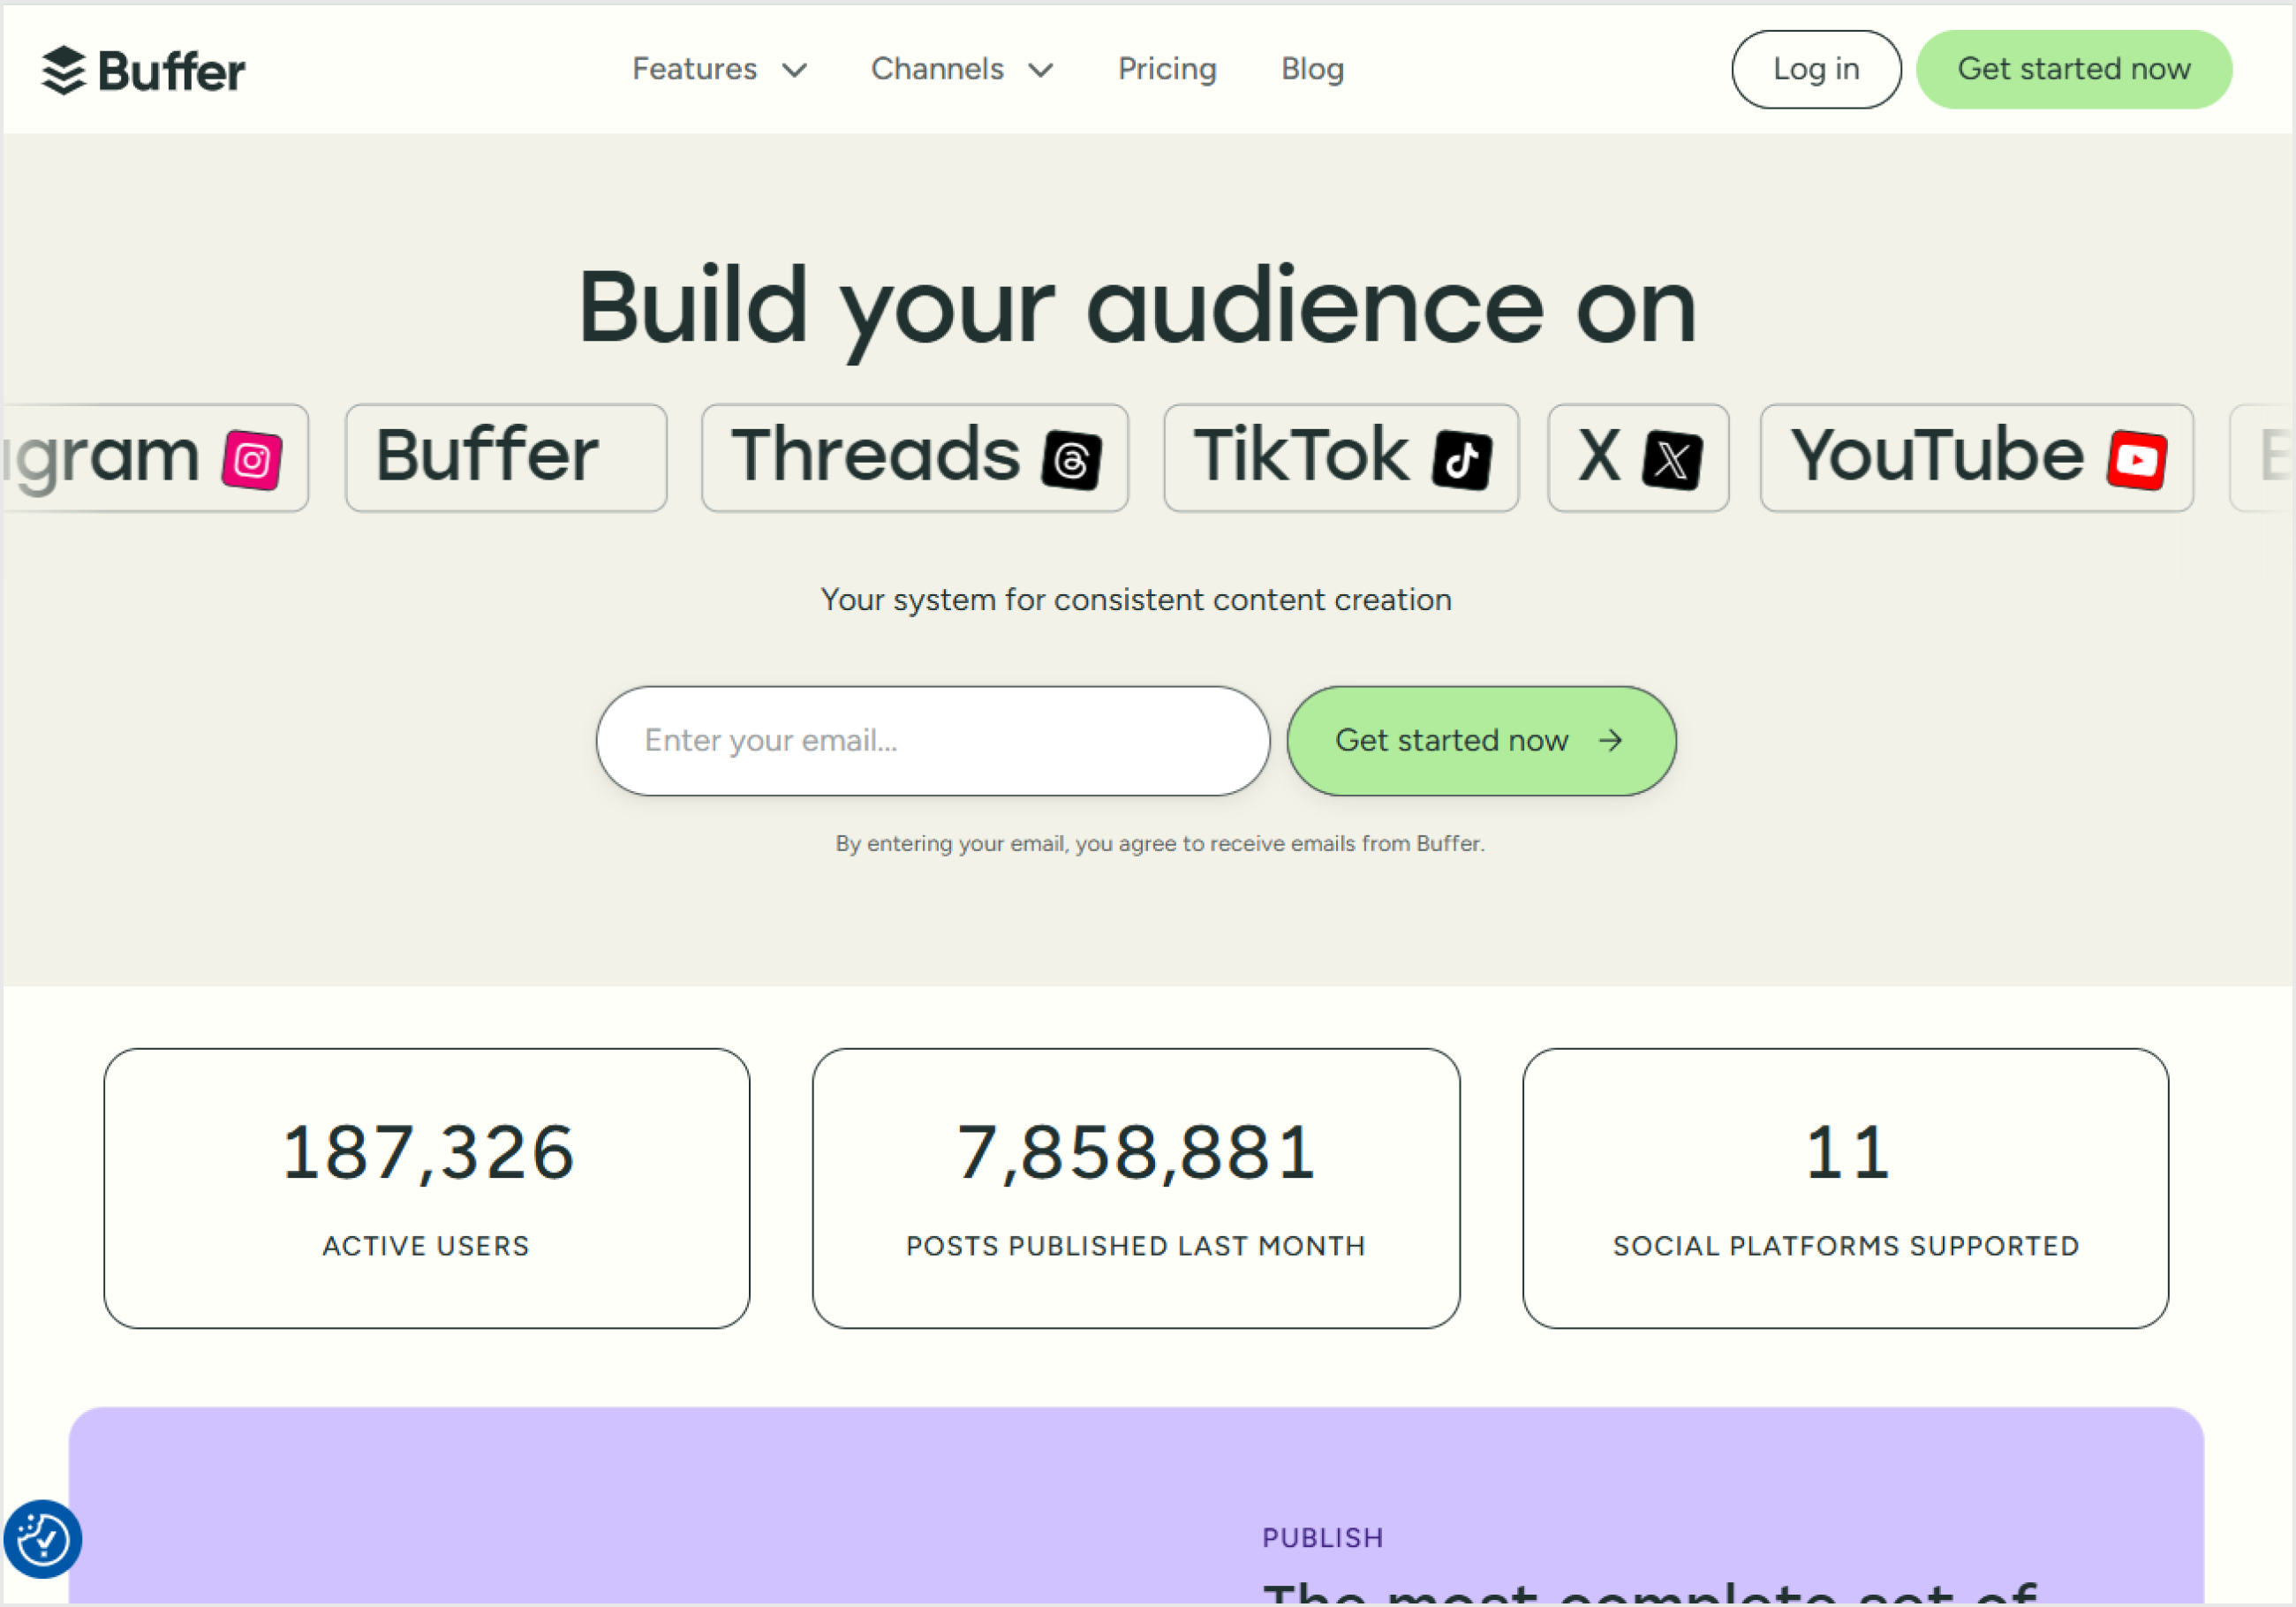Click the ACTIVE USERS label
Screen dimensions: 2296x1607
(x=426, y=1246)
